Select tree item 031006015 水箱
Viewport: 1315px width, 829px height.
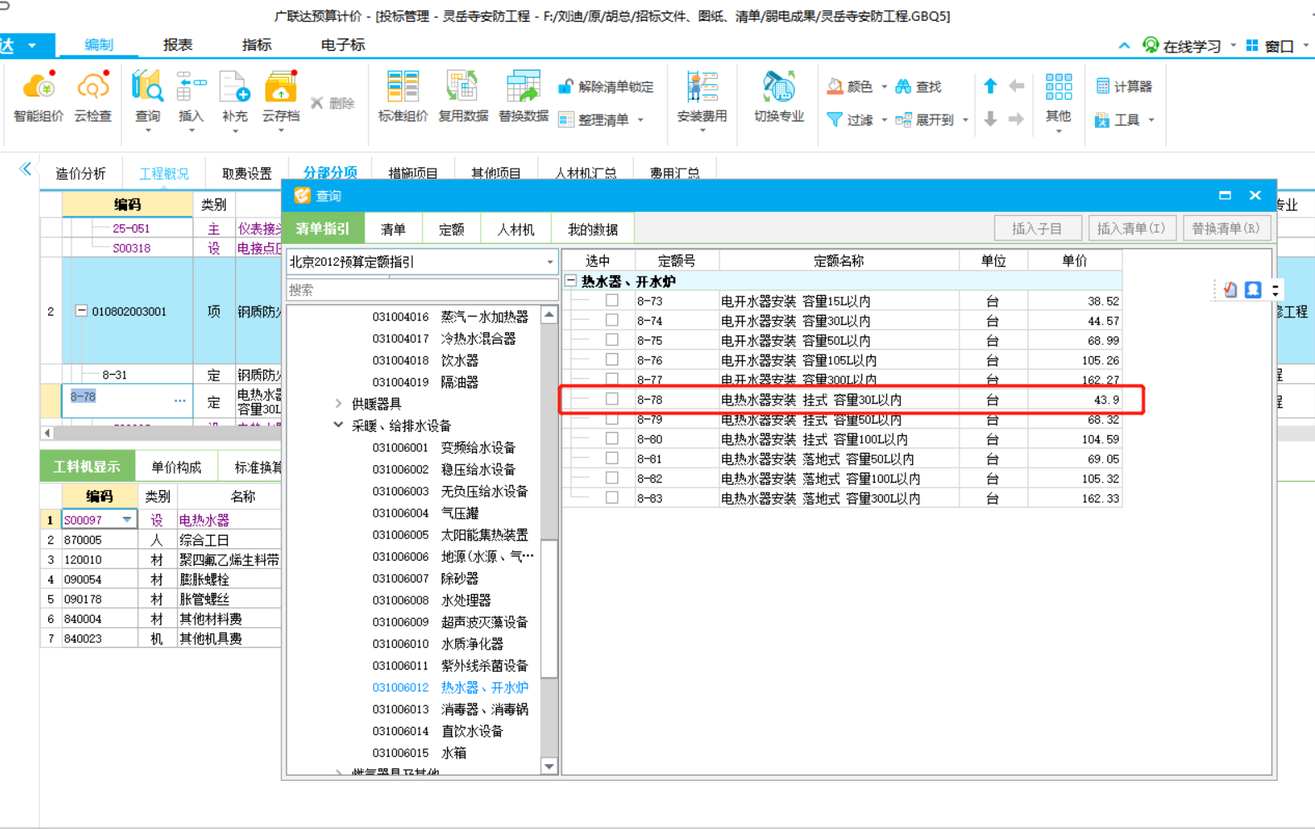(x=420, y=753)
